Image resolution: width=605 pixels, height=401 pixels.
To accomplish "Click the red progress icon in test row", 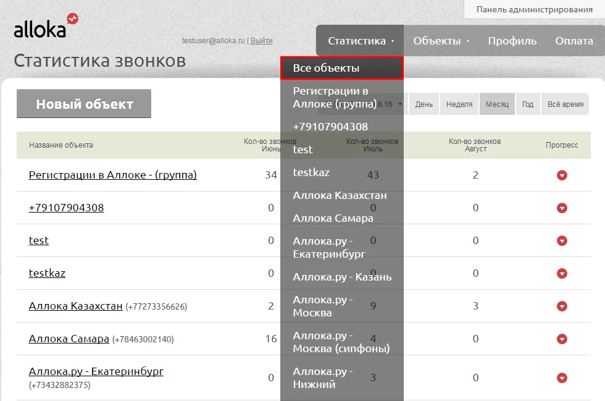I will point(562,241).
